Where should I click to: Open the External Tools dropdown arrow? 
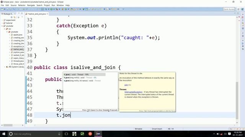[59, 9]
